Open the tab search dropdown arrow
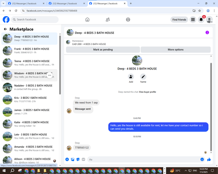The width and height of the screenshot is (218, 174). tap(3, 3)
